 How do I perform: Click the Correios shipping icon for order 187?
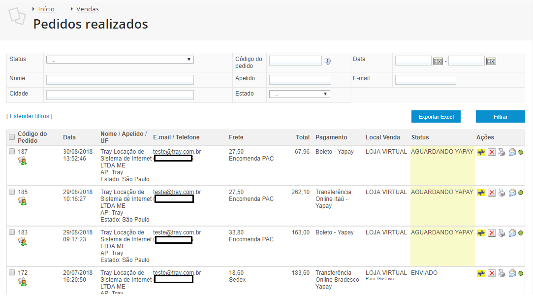[x=481, y=152]
